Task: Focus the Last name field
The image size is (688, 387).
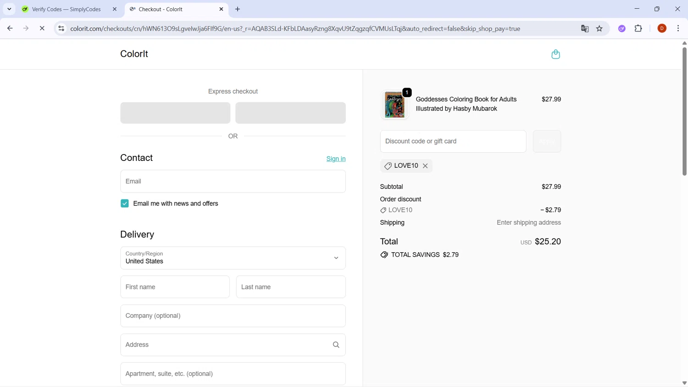Action: point(291,287)
